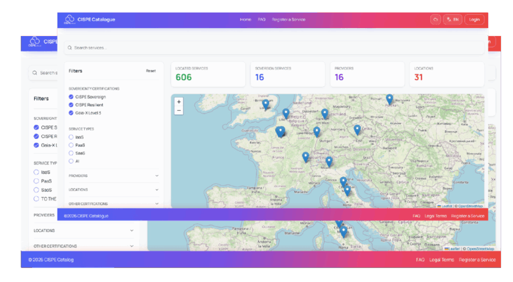Open the EN language selector

(x=453, y=19)
